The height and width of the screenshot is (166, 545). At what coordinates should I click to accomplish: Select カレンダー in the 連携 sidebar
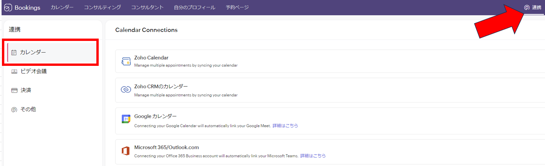[51, 52]
